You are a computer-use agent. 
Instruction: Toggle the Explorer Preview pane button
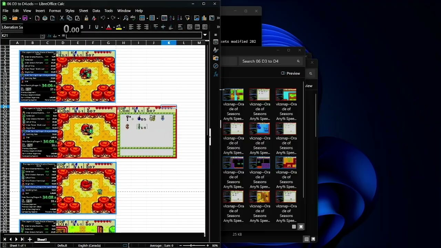[x=290, y=73]
